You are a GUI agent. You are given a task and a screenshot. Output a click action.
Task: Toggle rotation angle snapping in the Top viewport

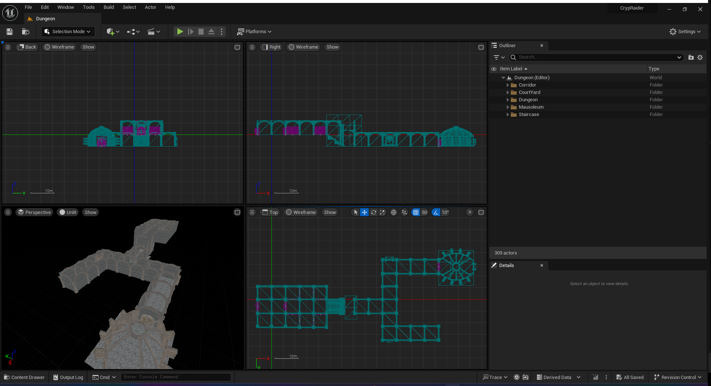[x=436, y=212]
